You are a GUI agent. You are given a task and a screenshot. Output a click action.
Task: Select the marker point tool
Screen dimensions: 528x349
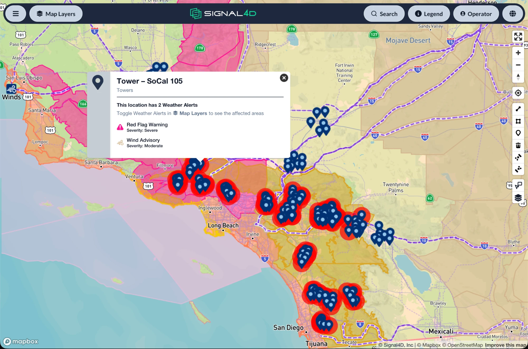coord(518,133)
